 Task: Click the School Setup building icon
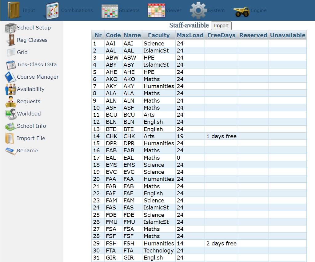(10, 28)
